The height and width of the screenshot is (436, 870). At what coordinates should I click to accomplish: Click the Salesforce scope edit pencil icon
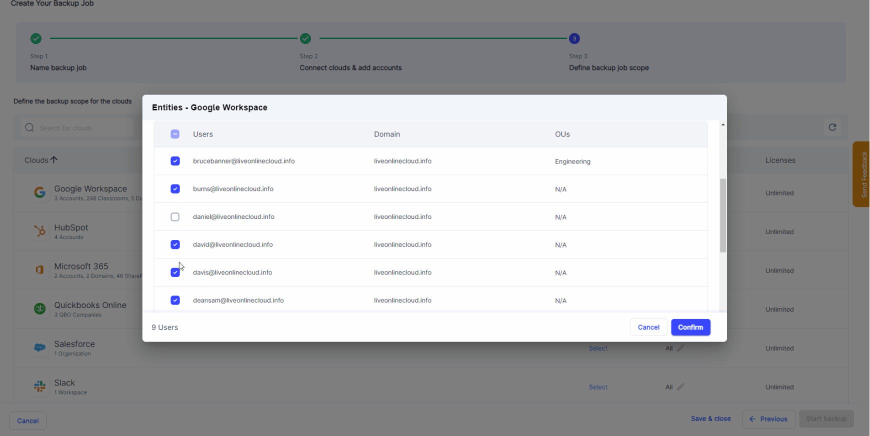680,348
